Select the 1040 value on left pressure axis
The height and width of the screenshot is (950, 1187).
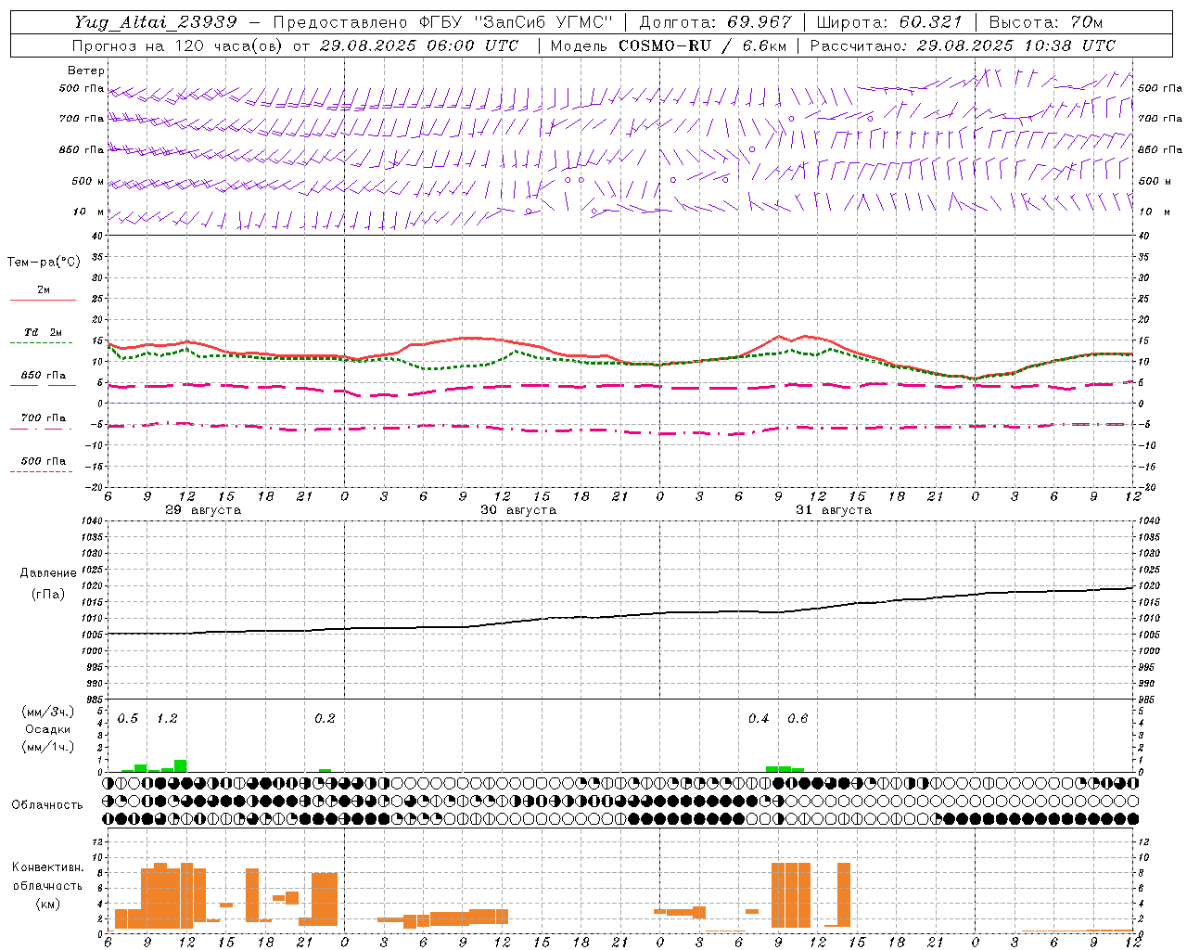[90, 521]
